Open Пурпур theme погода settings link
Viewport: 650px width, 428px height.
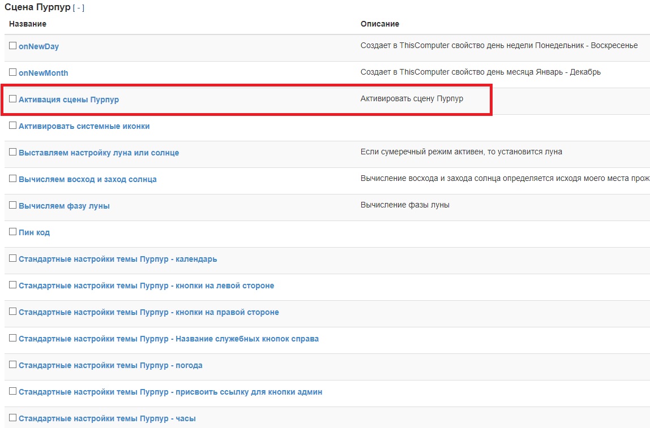coord(110,365)
